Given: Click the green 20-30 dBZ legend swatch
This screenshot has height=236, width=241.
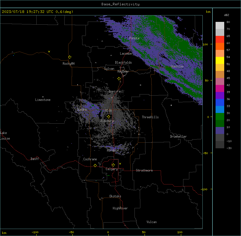Looking at the screenshot, I should (x=220, y=117).
